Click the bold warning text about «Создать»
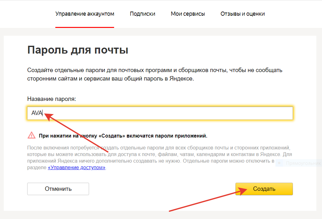 coord(123,136)
